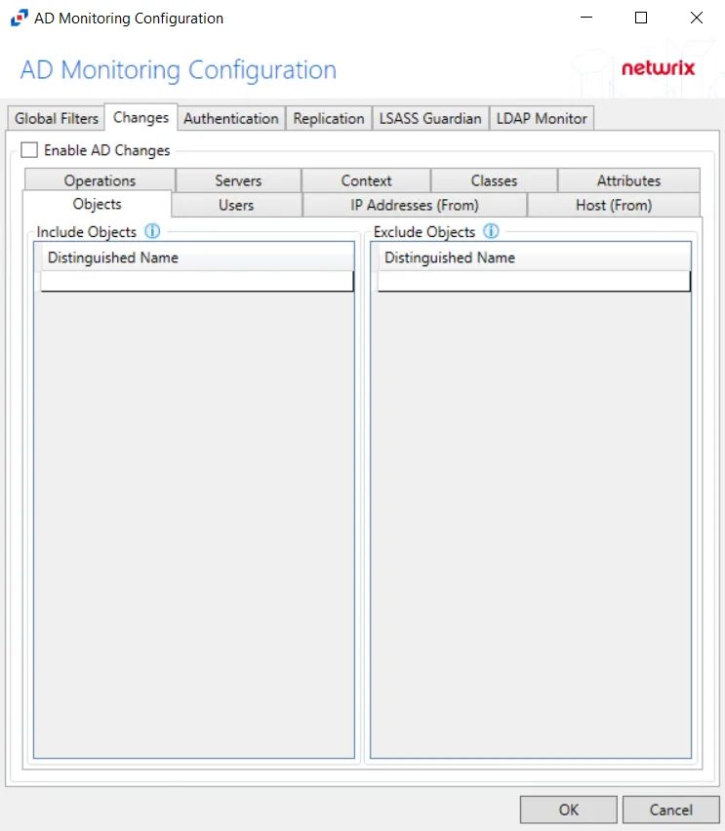Select the Context sub-tab
Image resolution: width=725 pixels, height=831 pixels.
[366, 180]
